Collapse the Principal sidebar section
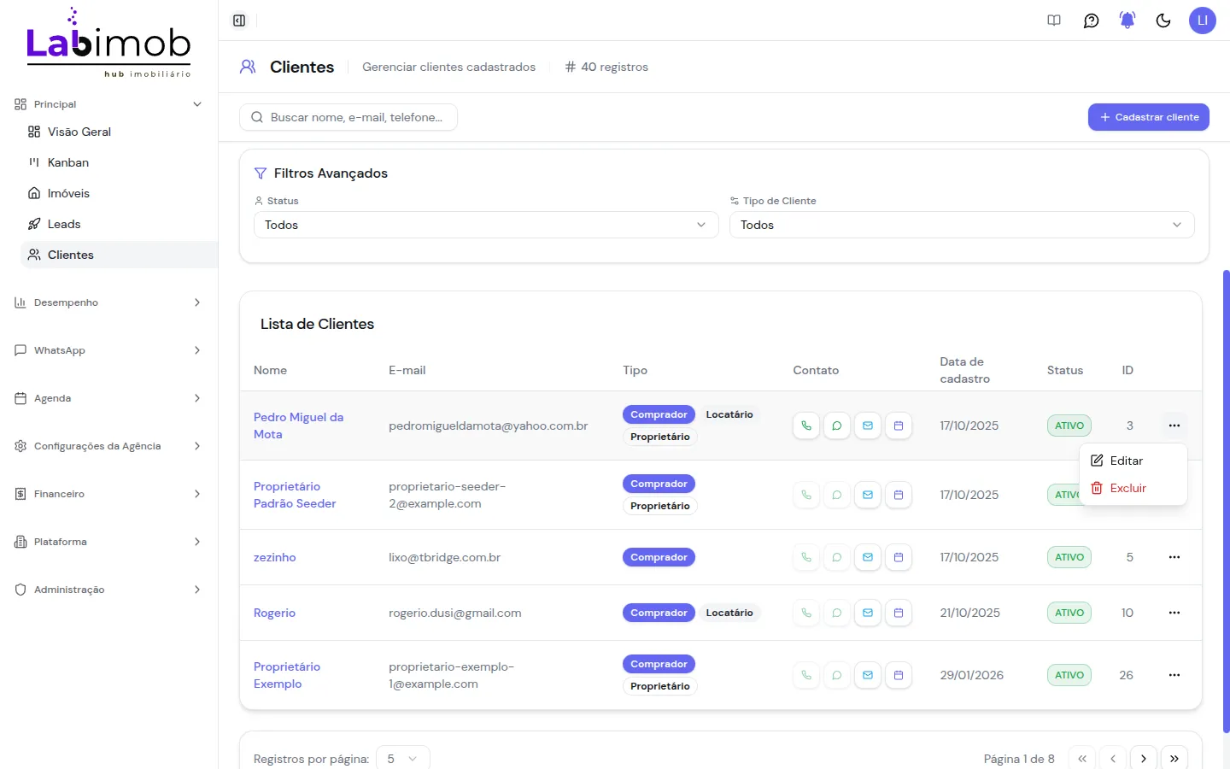The image size is (1230, 769). [108, 104]
